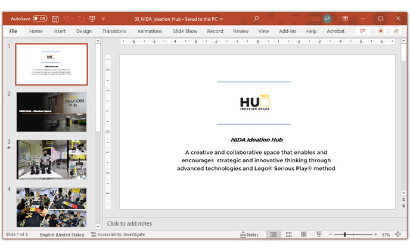Viewport: 410px width, 252px height.
Task: Open Customize Quick Access Toolbar dropdown
Action: coord(103,19)
